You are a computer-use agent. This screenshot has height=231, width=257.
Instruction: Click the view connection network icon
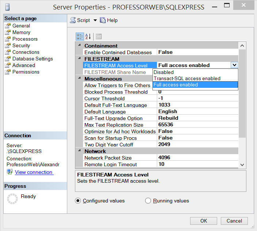(x=10, y=172)
